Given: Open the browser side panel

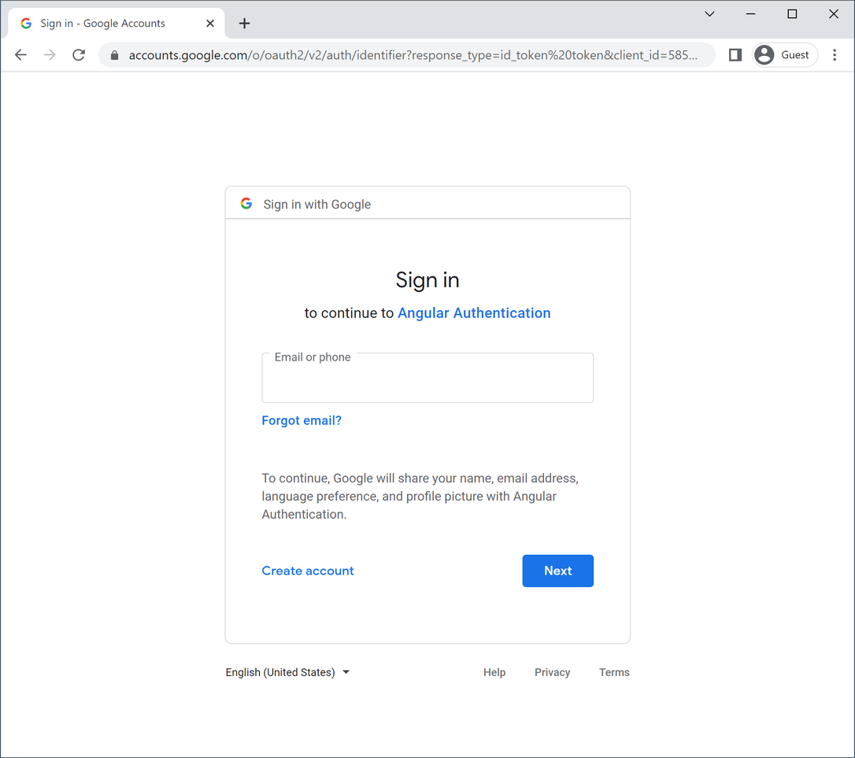Looking at the screenshot, I should click(735, 55).
